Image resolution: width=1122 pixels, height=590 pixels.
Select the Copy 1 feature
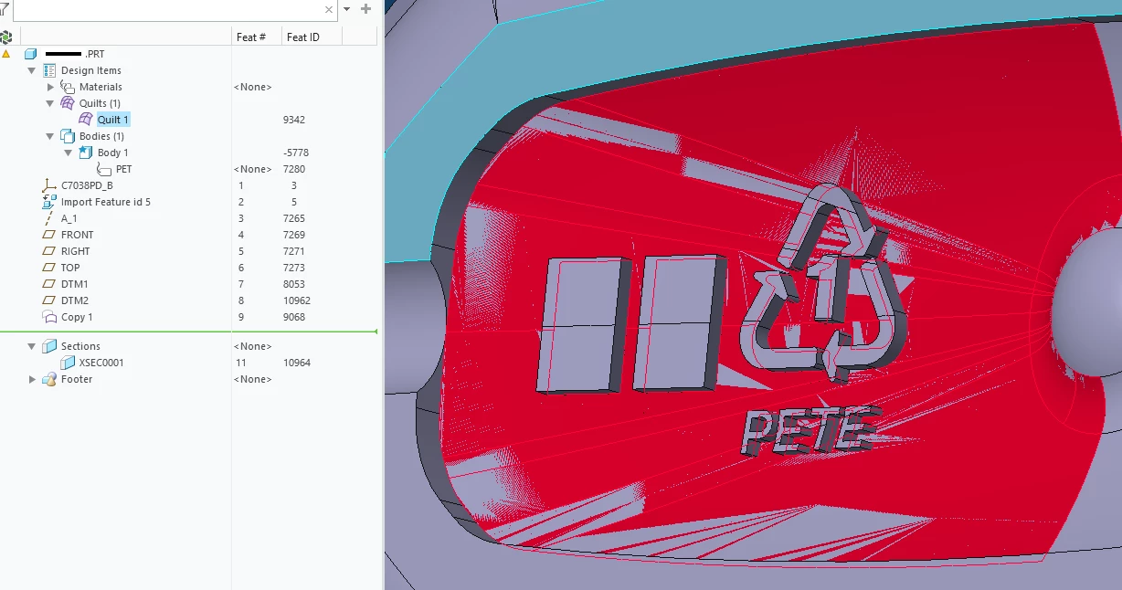coord(77,317)
